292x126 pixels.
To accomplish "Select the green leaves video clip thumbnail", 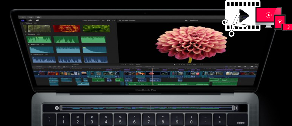I will pyautogui.click(x=96, y=29).
